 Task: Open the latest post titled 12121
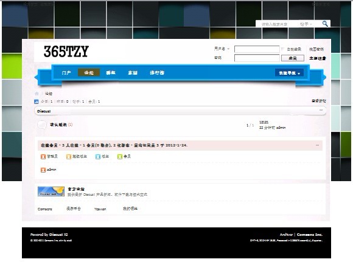click(x=264, y=122)
